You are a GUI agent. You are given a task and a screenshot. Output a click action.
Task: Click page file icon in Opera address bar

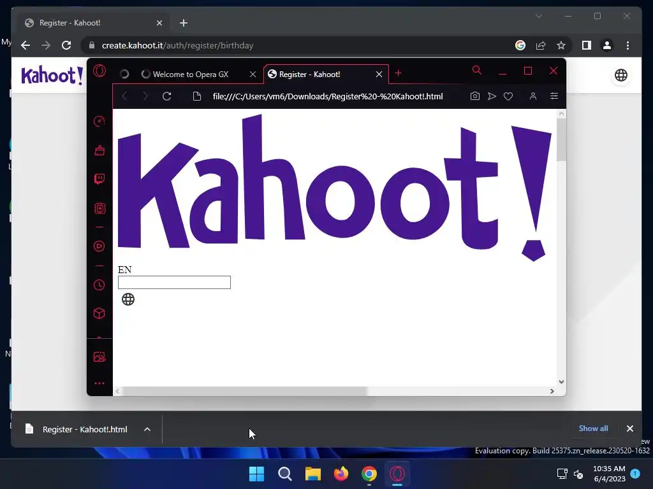coord(197,97)
